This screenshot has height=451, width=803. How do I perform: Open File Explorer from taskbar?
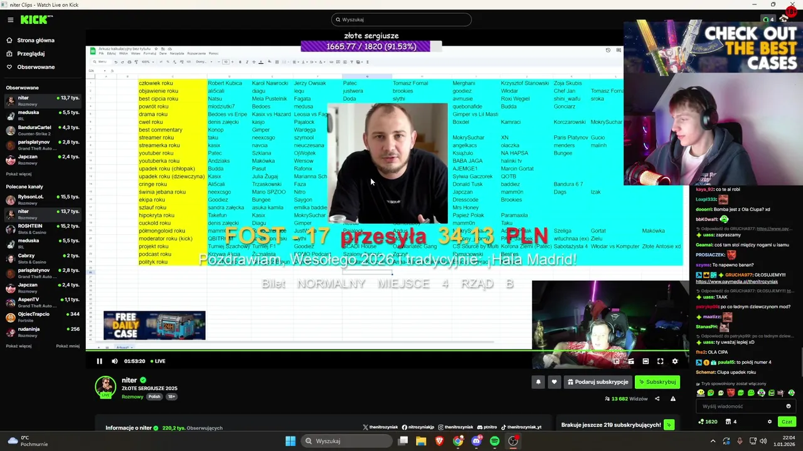tap(421, 441)
